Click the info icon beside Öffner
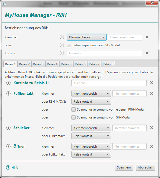The width and height of the screenshot is (160, 178). tap(8, 146)
